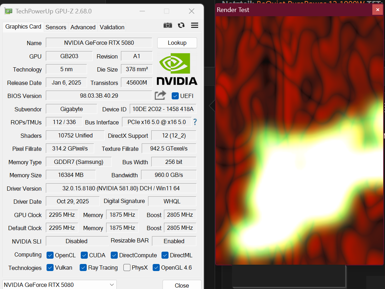Click the Die Size value 378 mm²
Image resolution: width=385 pixels, height=289 pixels.
pyautogui.click(x=136, y=69)
